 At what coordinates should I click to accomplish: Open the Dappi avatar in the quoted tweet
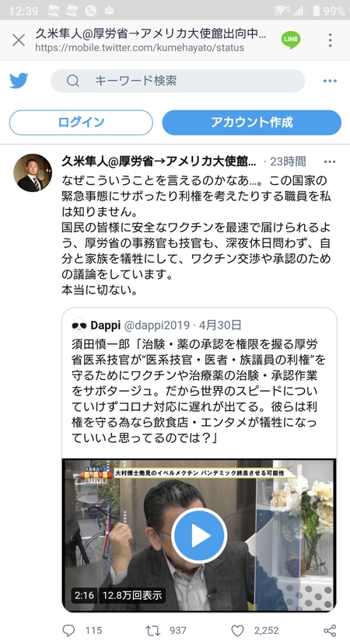(x=79, y=326)
